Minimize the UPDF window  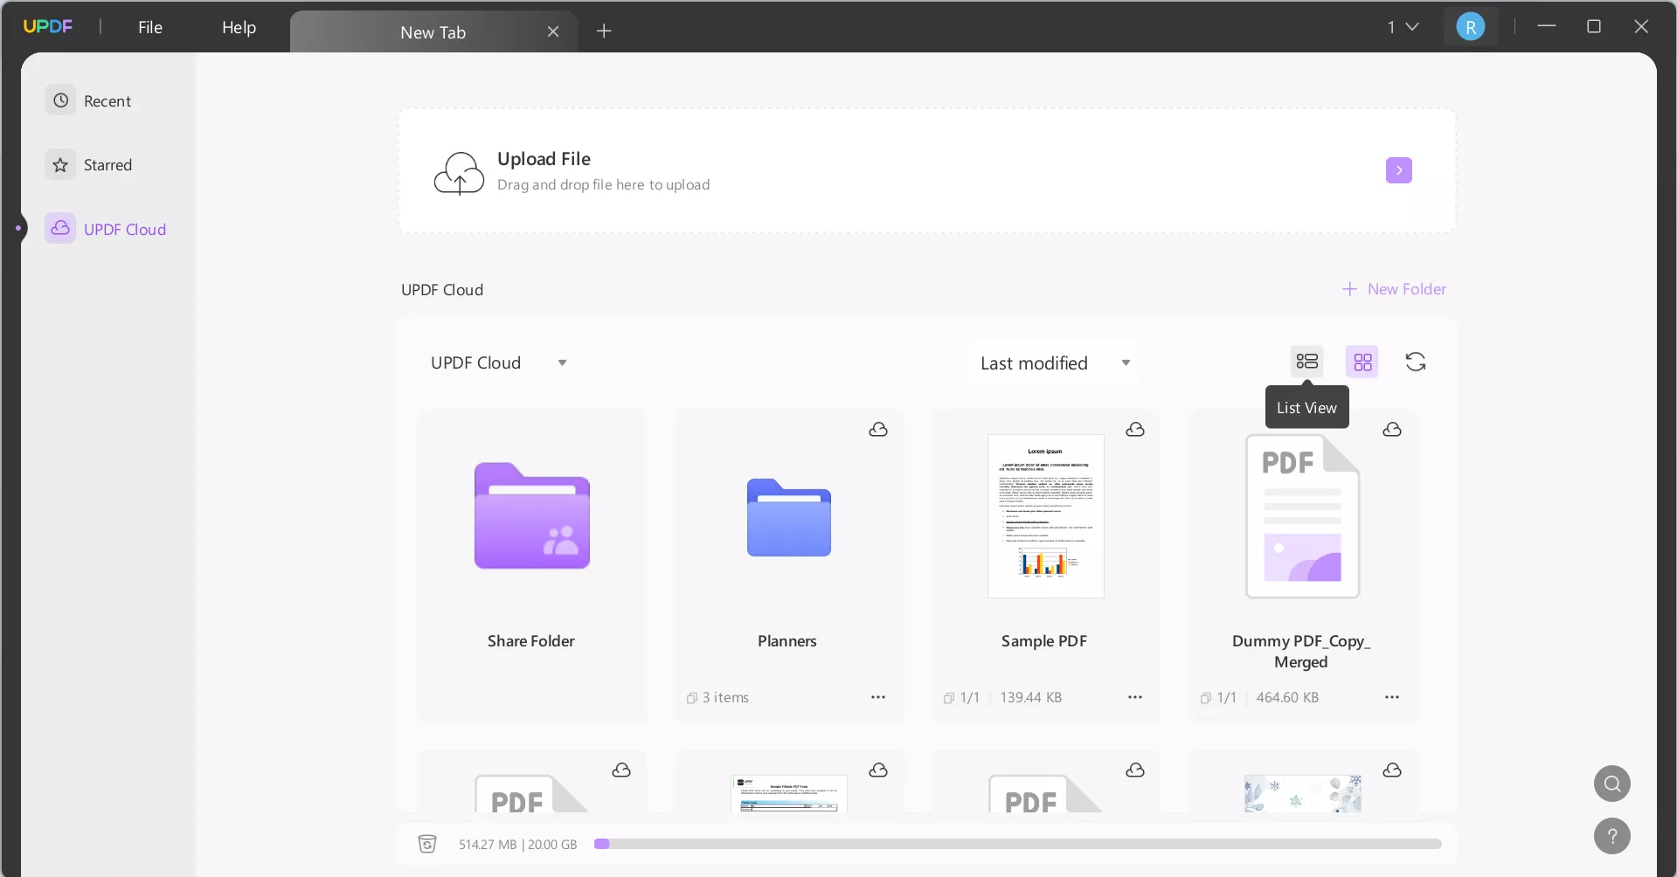click(x=1547, y=26)
